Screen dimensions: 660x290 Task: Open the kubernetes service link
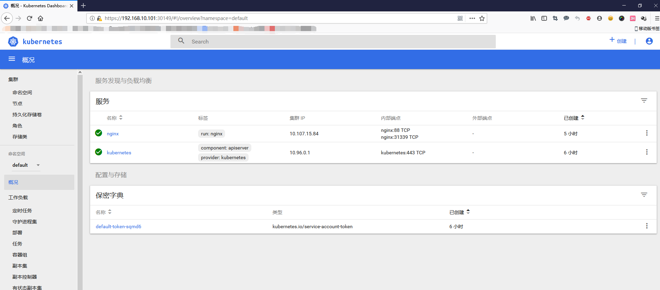pos(119,153)
